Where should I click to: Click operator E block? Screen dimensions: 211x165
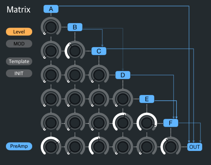[147, 99]
